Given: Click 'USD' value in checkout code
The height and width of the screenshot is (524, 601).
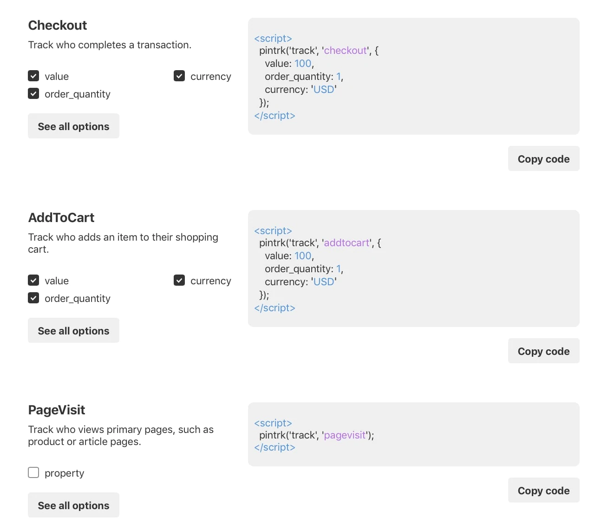Looking at the screenshot, I should 324,90.
